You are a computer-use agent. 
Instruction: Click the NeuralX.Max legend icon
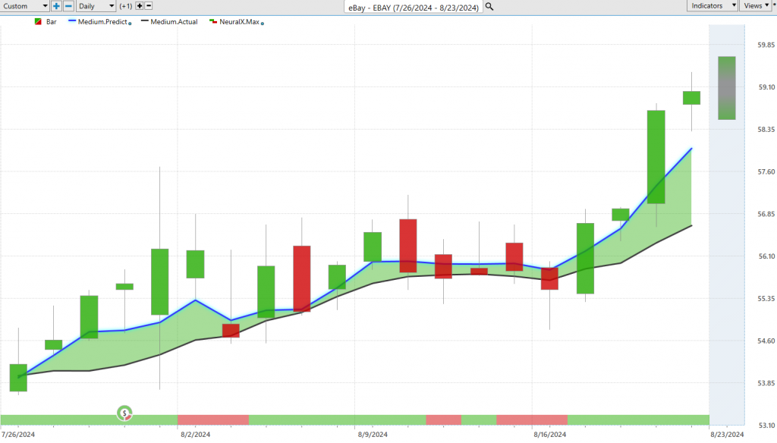point(213,22)
